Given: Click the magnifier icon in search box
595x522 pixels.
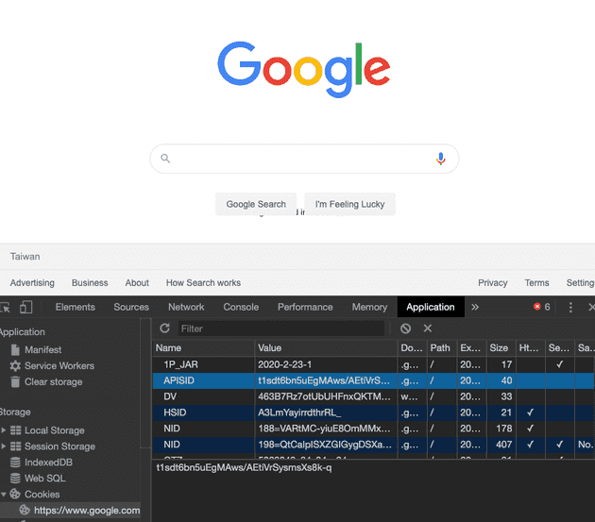Looking at the screenshot, I should pyautogui.click(x=165, y=159).
